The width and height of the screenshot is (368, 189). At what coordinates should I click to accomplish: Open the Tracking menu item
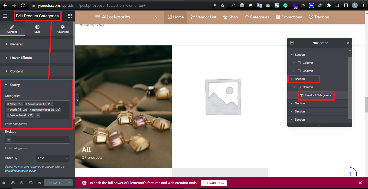[x=319, y=17]
